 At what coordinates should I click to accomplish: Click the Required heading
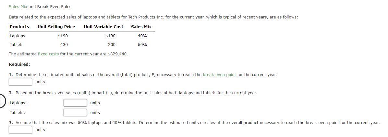(19, 64)
